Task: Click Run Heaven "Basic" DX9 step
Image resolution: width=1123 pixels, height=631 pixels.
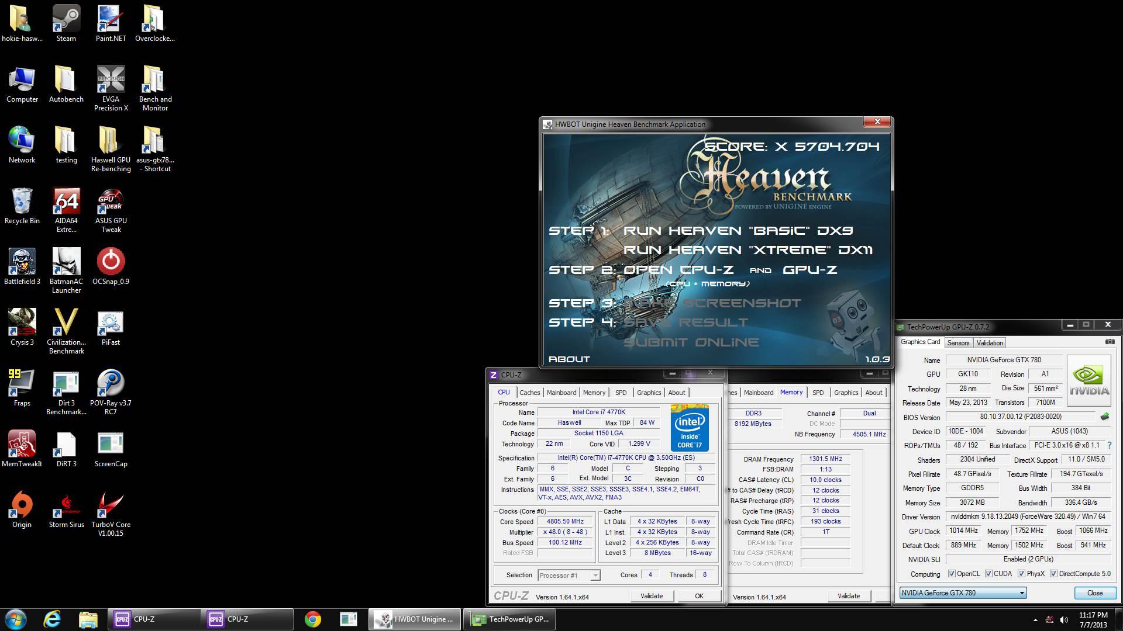Action: coord(738,231)
